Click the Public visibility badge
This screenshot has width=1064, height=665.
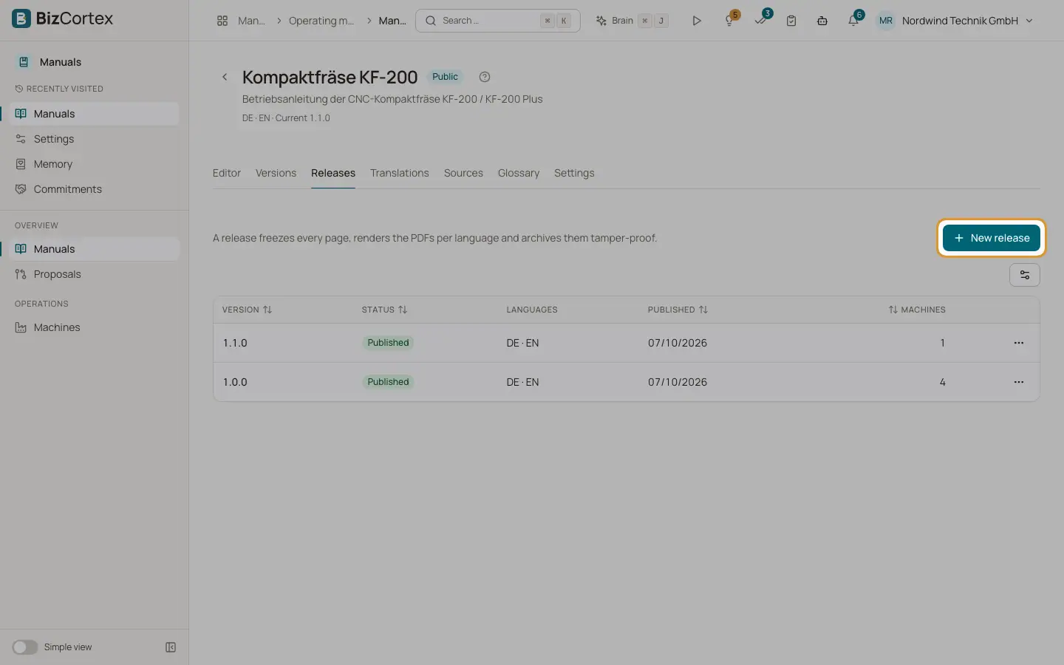click(x=445, y=77)
